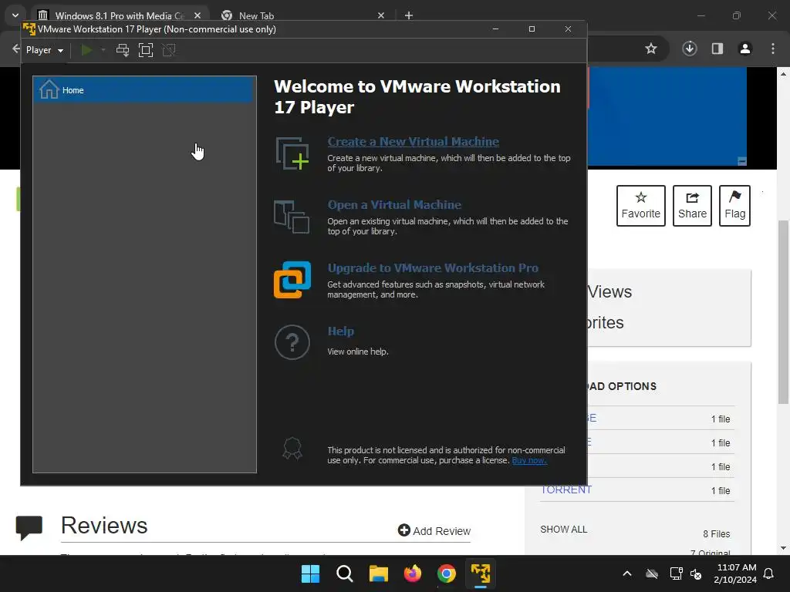Expand the power options arrow beside play
This screenshot has width=790, height=592.
[103, 50]
